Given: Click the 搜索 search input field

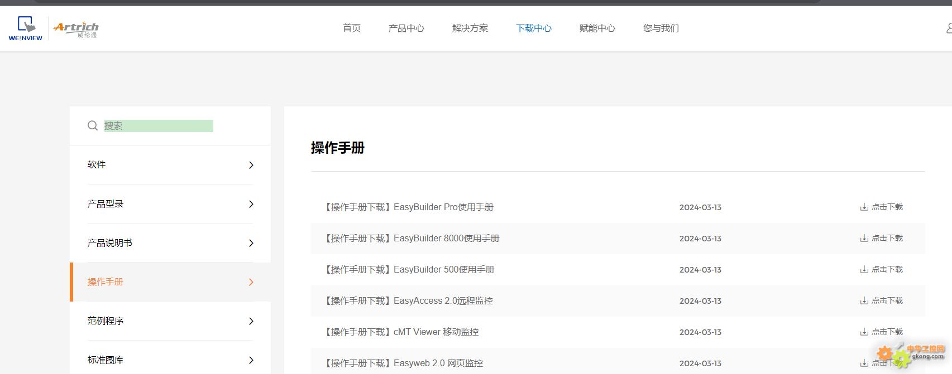Looking at the screenshot, I should pos(159,126).
